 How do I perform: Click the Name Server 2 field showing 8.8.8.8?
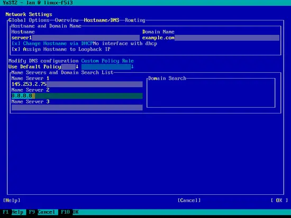[77, 96]
